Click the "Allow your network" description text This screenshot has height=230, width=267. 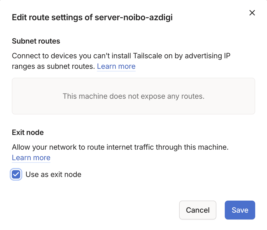click(x=45, y=147)
